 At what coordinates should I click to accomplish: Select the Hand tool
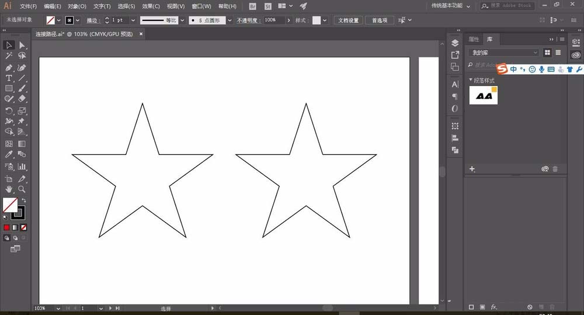pos(9,189)
